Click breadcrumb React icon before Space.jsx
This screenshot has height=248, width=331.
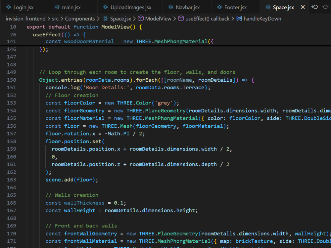click(105, 19)
